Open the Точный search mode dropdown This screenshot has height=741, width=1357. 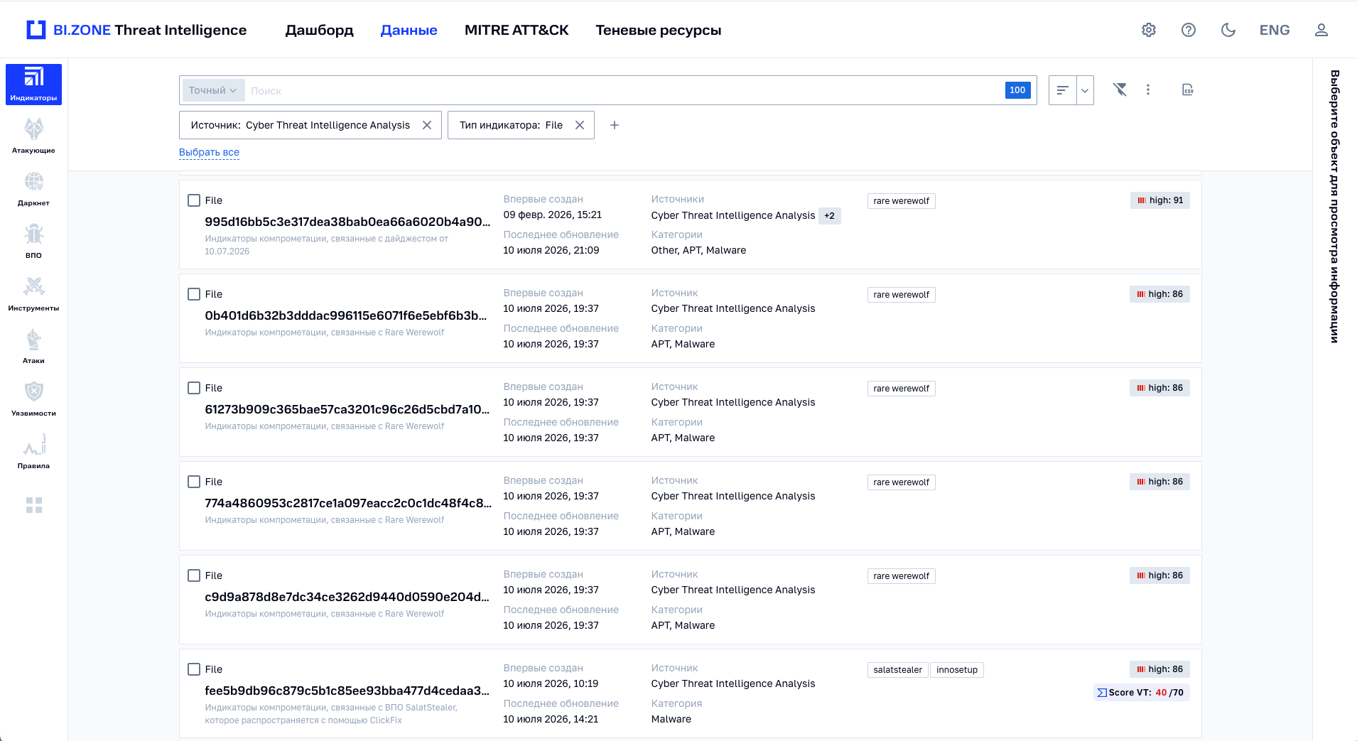pyautogui.click(x=213, y=90)
